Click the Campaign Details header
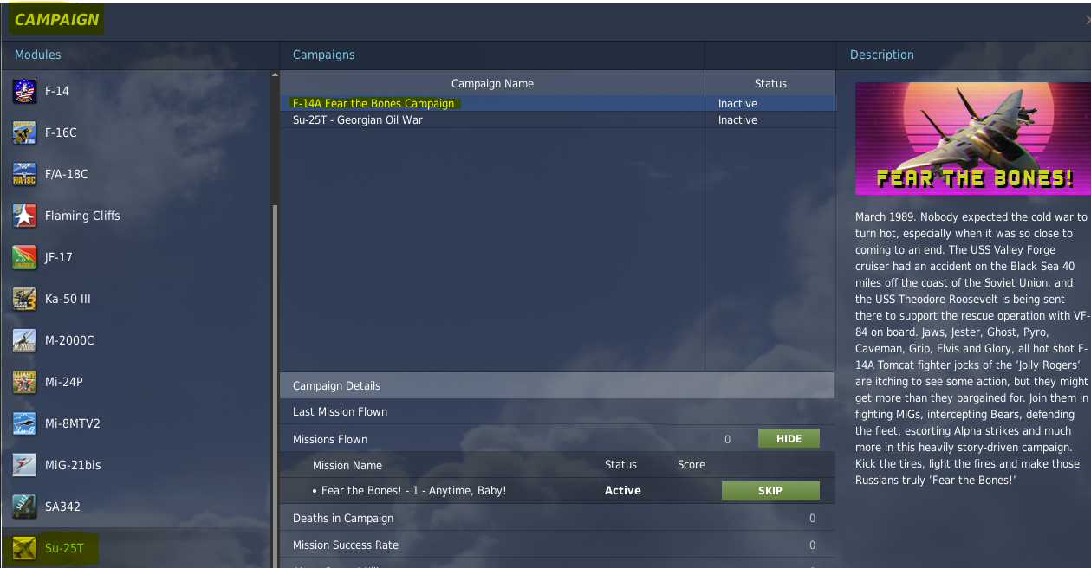 [x=557, y=385]
